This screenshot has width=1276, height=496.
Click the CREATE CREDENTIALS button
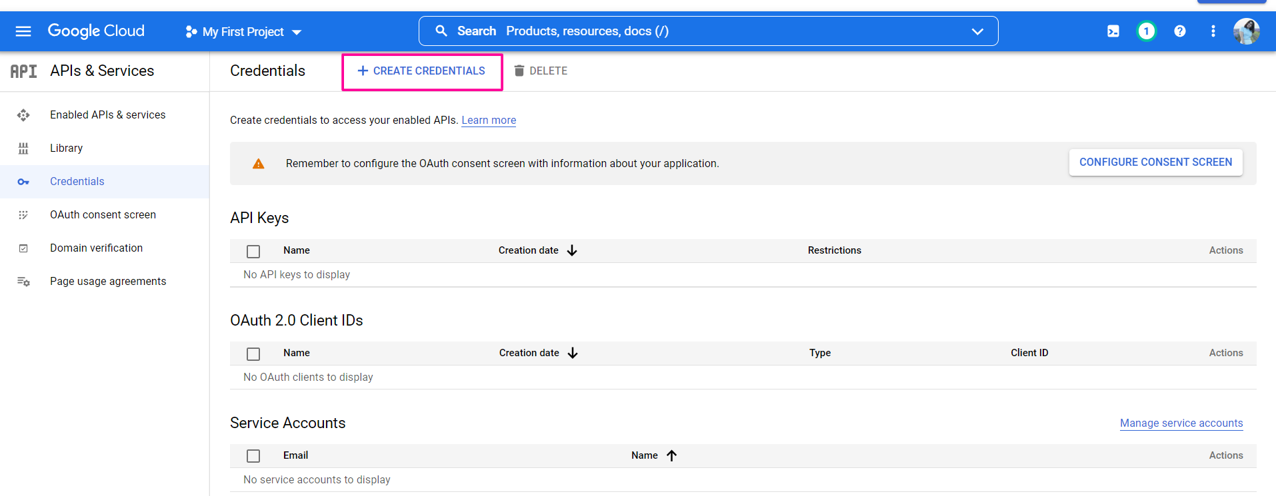click(422, 71)
